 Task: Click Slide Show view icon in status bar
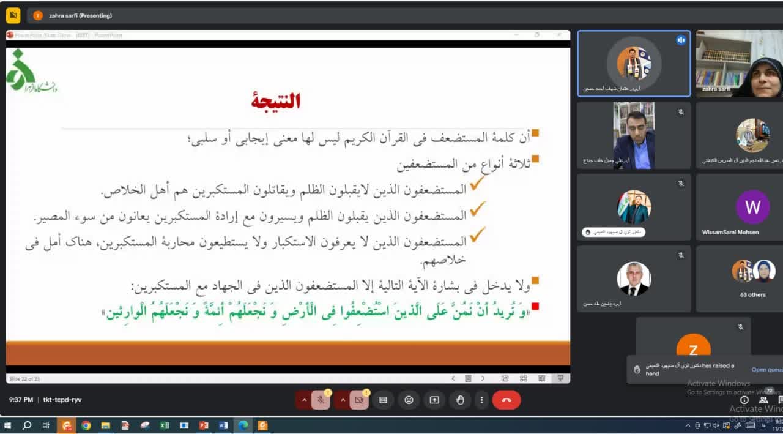[560, 378]
